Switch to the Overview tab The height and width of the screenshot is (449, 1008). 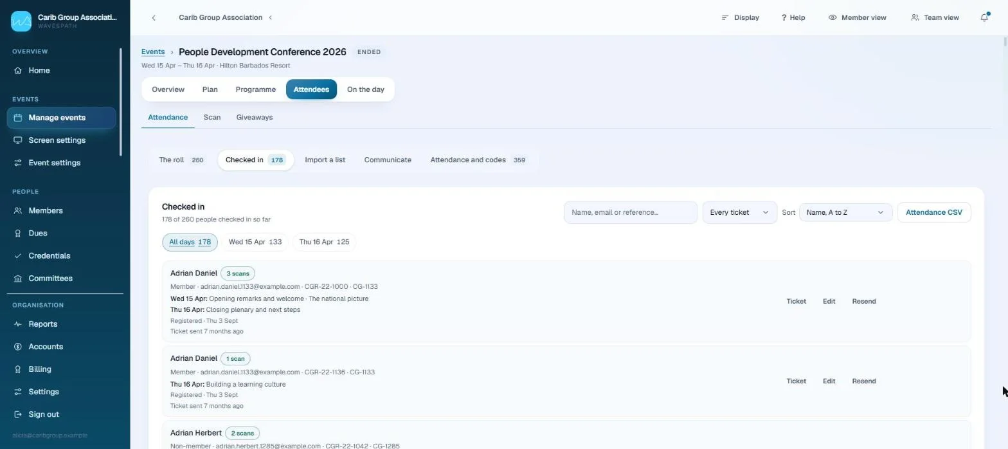(x=168, y=89)
